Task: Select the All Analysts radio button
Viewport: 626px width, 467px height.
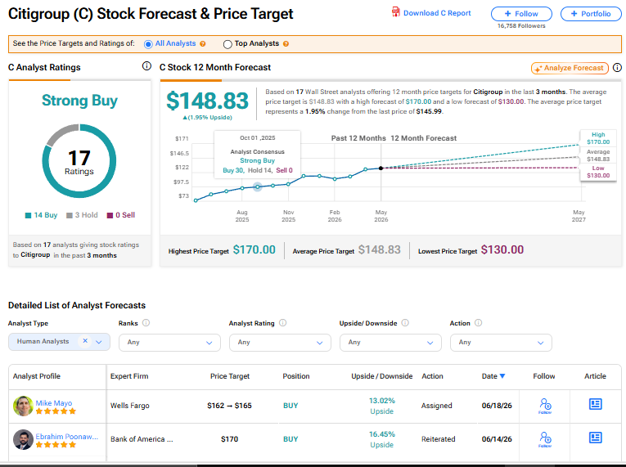Action: point(148,44)
